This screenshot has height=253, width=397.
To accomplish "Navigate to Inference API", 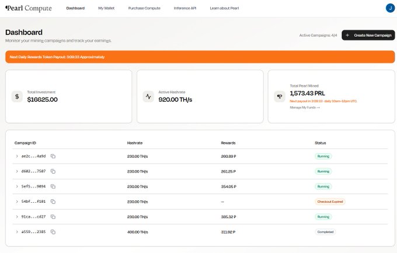I will [185, 8].
